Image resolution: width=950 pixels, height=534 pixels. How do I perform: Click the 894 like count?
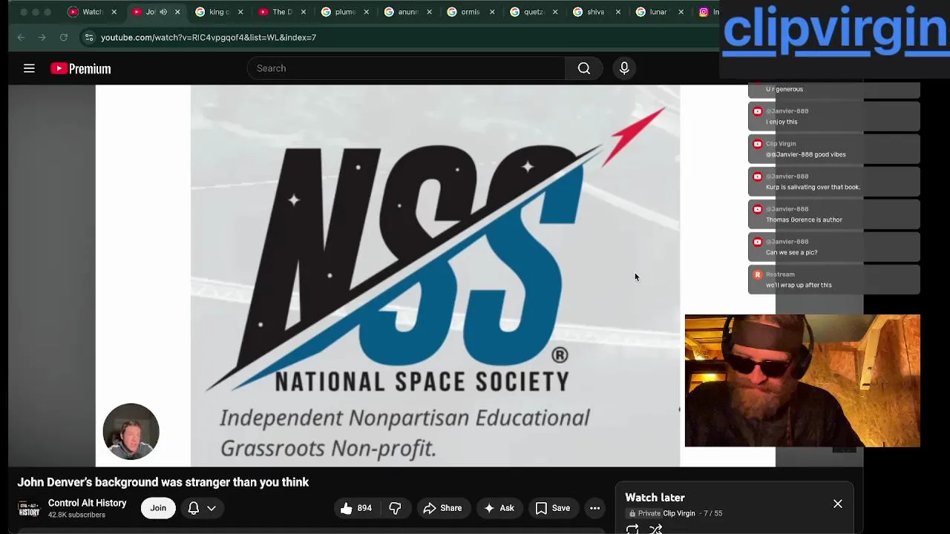[x=364, y=508]
